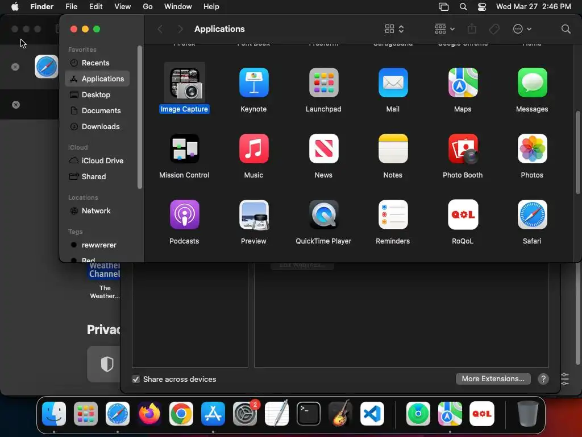Toggle the Share across devices checkbox
This screenshot has width=582, height=437.
coord(136,379)
